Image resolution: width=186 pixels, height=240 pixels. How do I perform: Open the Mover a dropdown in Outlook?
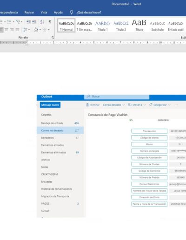[137, 105]
